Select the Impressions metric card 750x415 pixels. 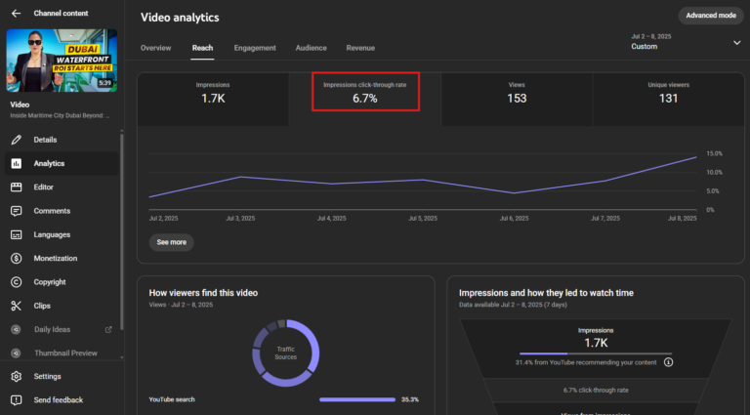coord(215,92)
